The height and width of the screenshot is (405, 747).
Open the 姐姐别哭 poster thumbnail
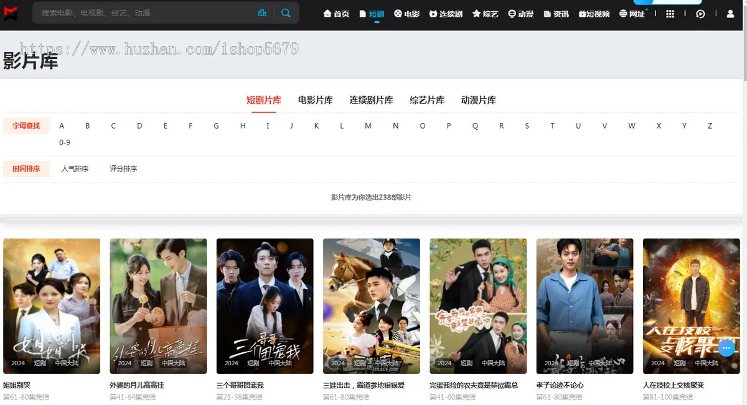(52, 306)
